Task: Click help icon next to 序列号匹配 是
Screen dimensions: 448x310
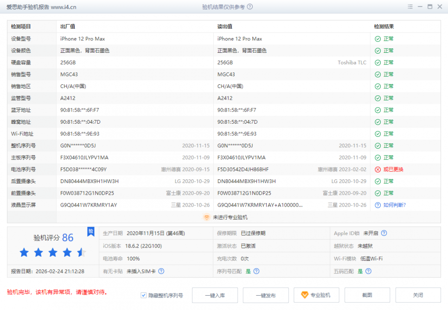Action: [256, 271]
